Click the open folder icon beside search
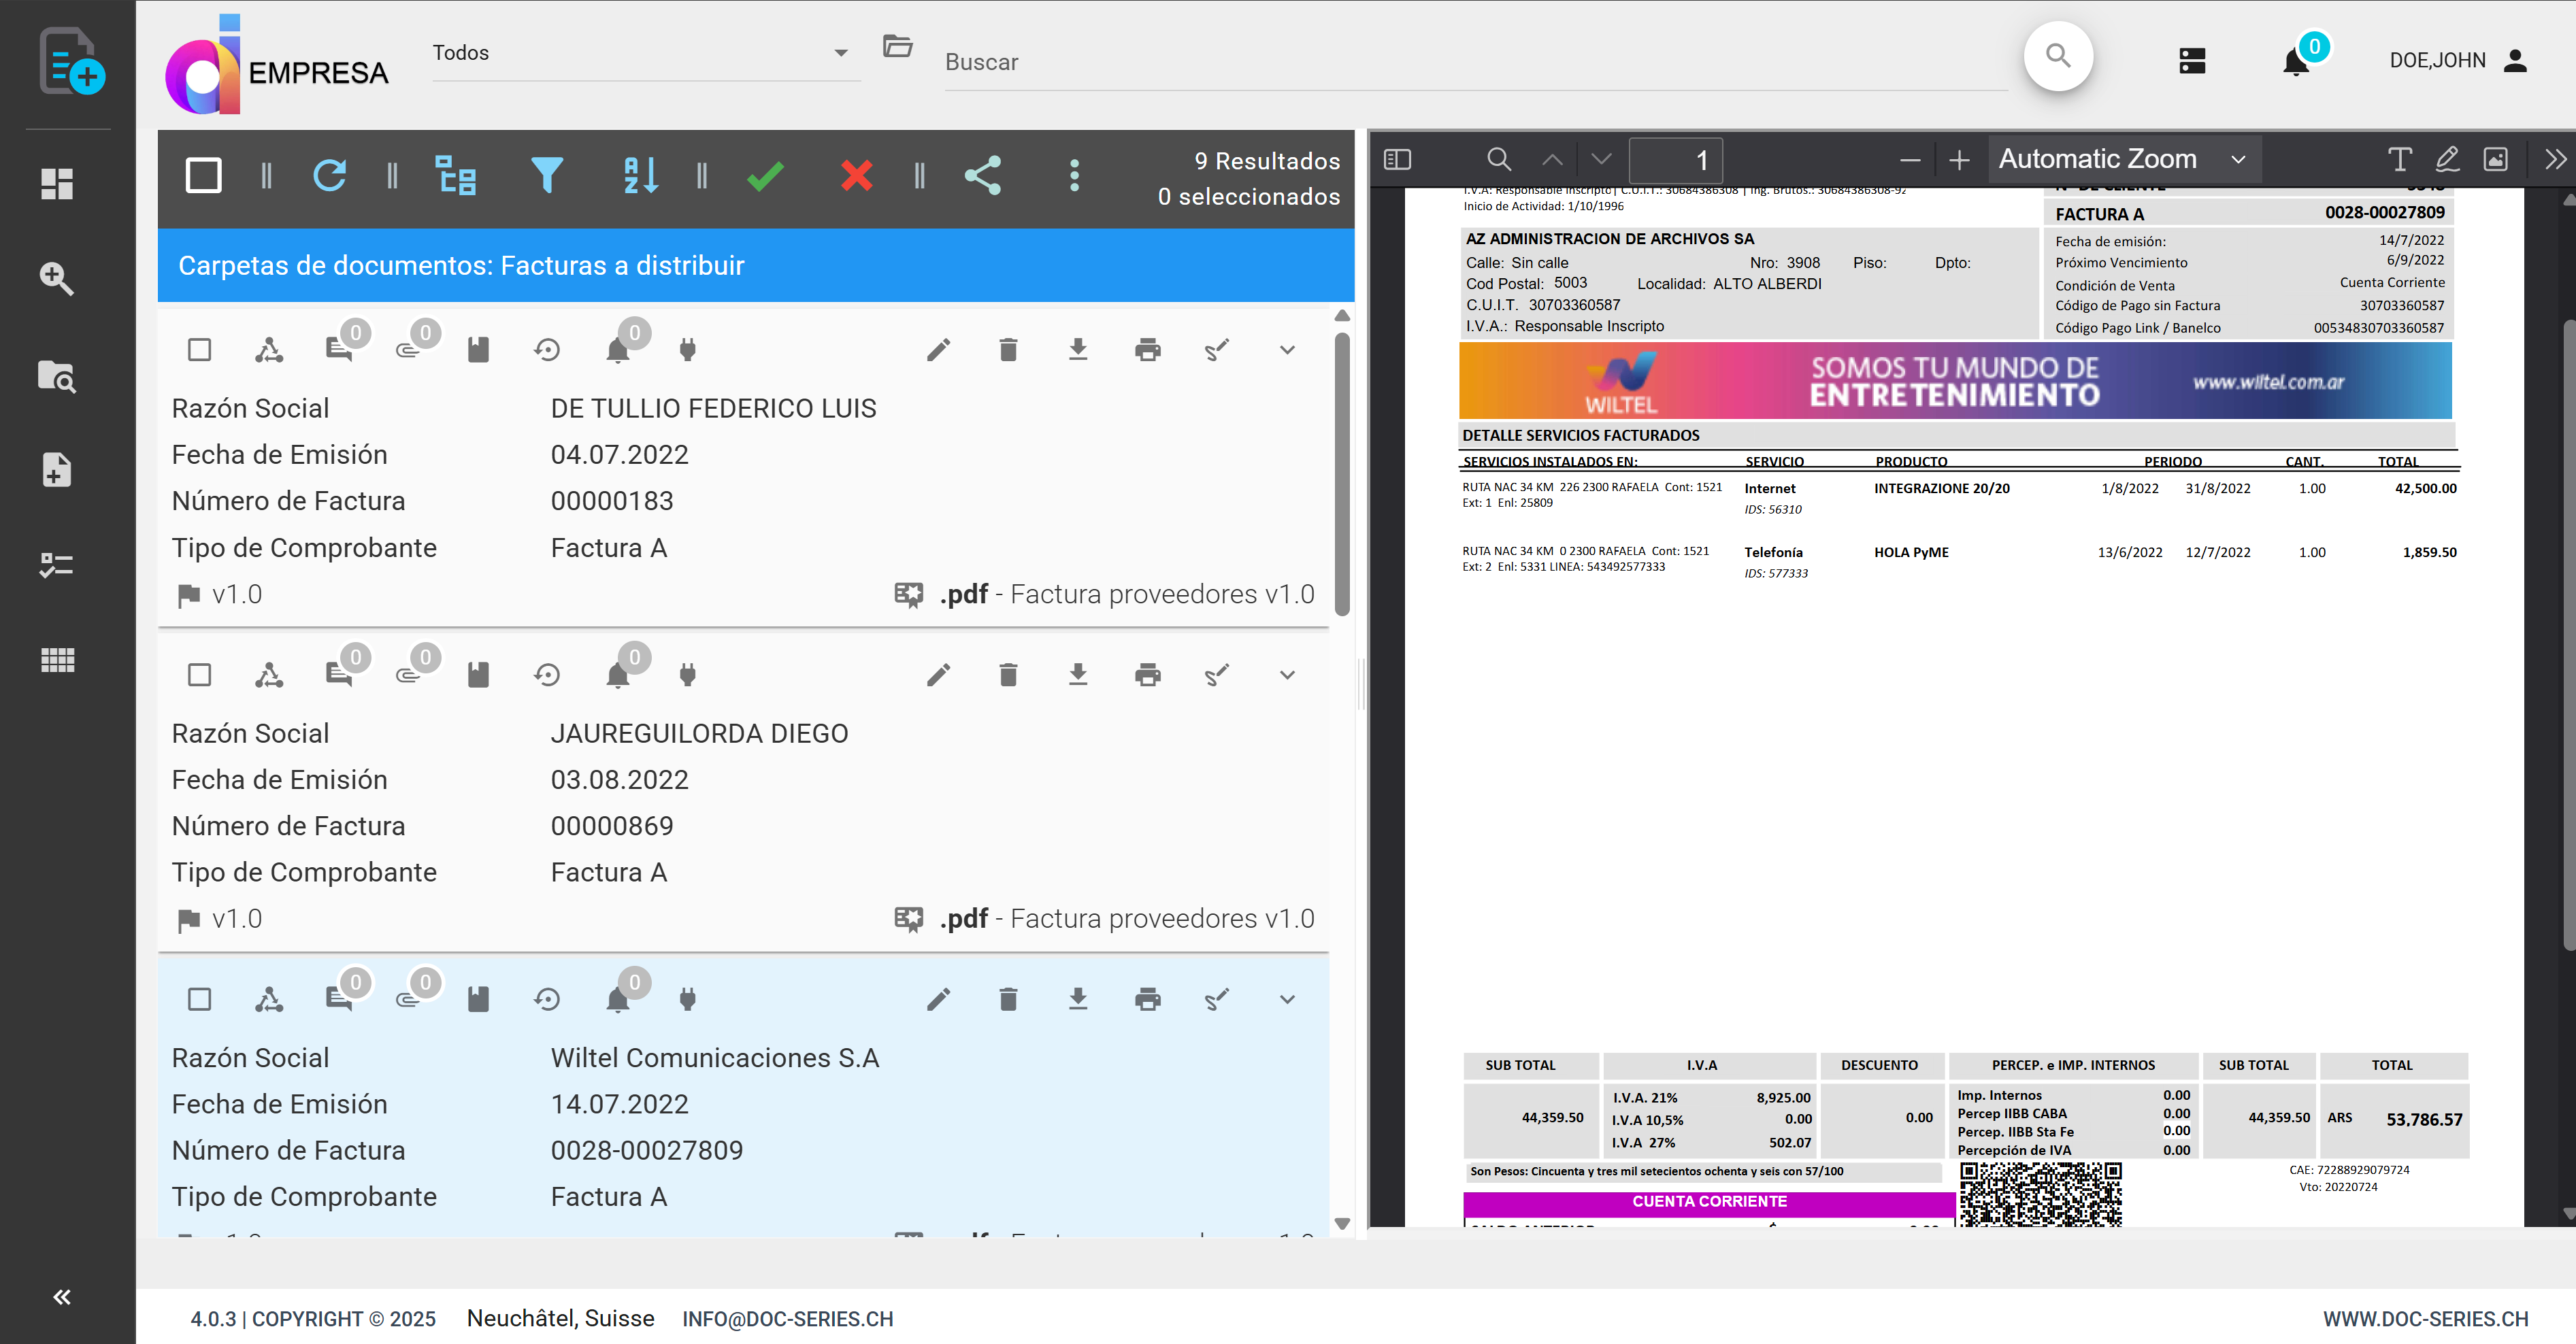This screenshot has width=2576, height=1344. click(898, 46)
